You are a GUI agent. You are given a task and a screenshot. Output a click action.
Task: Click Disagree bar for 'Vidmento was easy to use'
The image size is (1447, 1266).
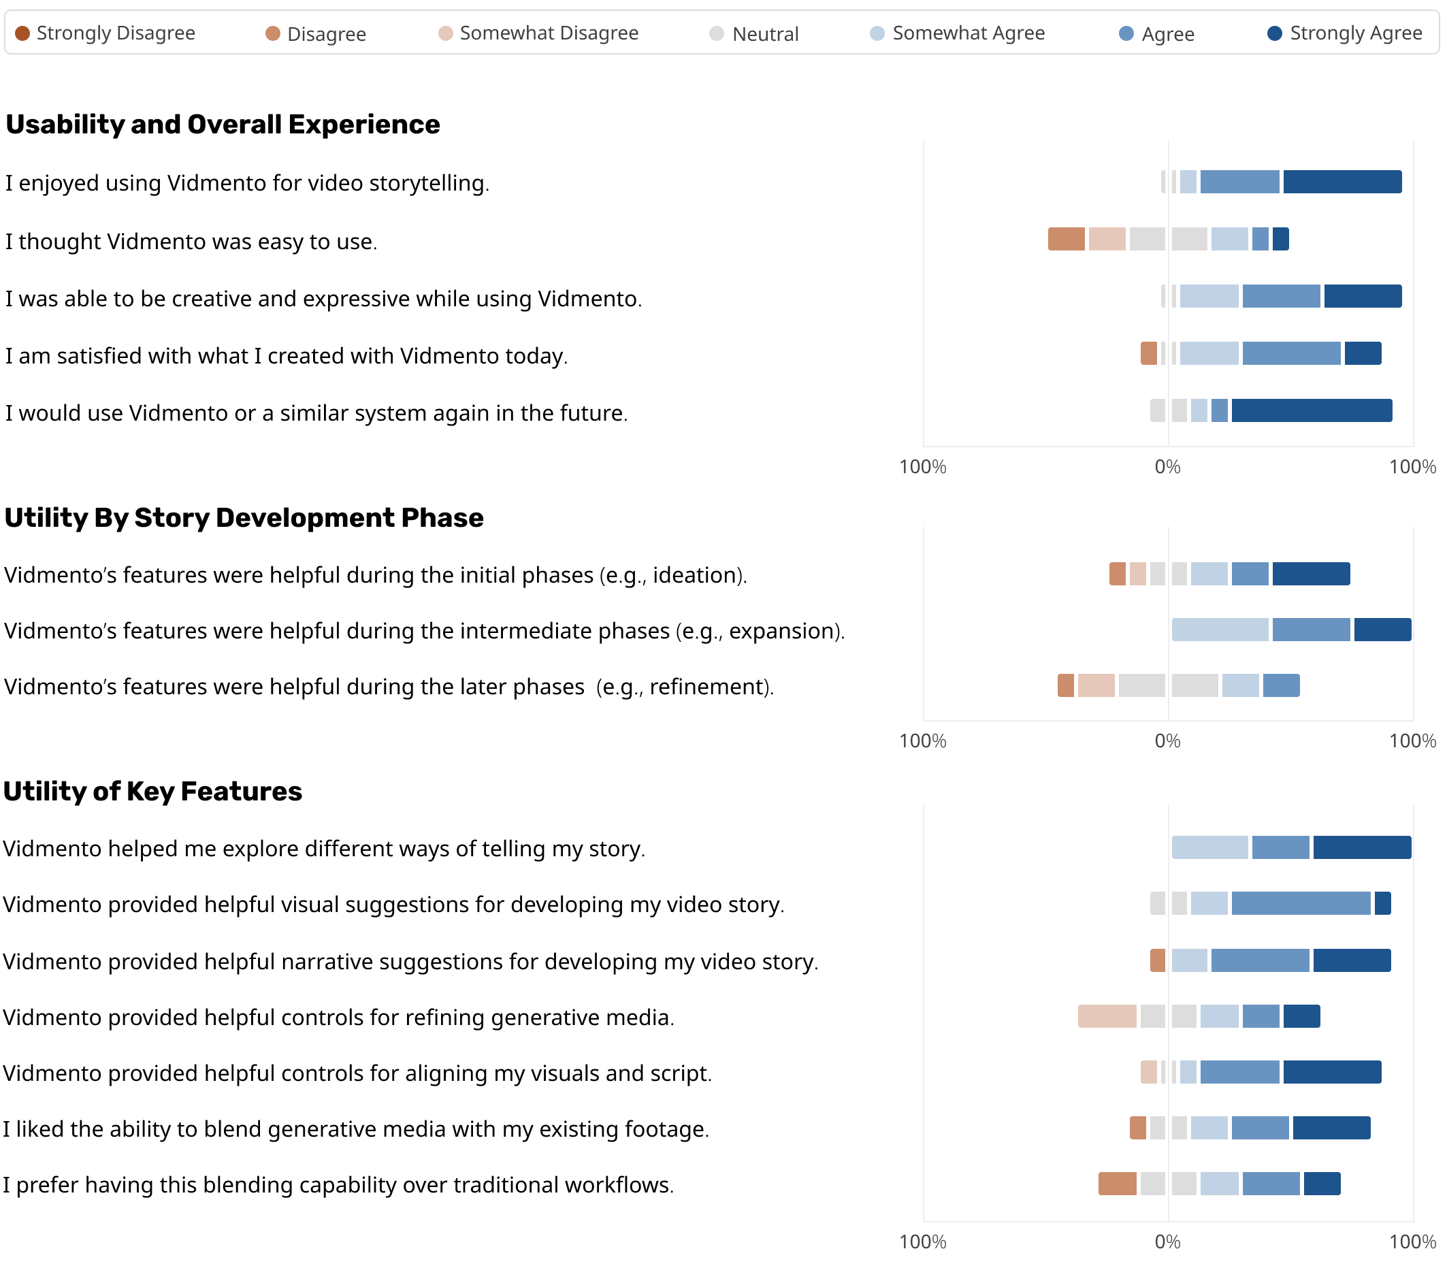1066,240
